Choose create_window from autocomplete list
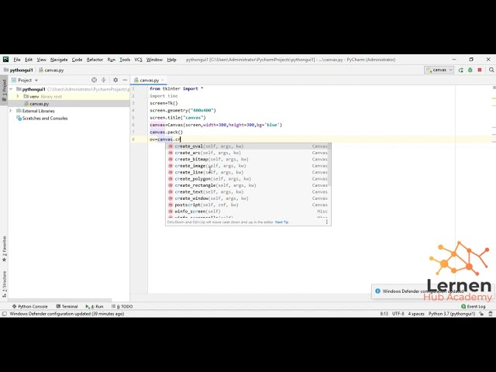 [248, 198]
